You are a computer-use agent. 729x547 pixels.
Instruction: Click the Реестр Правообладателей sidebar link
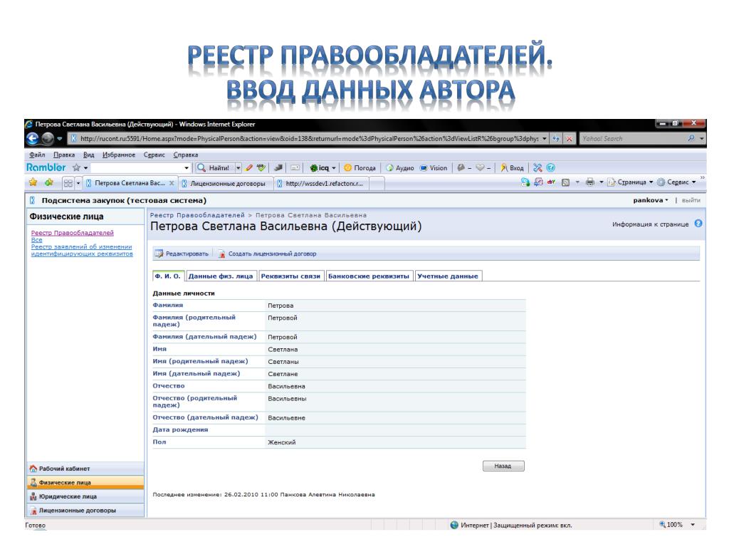tap(72, 233)
